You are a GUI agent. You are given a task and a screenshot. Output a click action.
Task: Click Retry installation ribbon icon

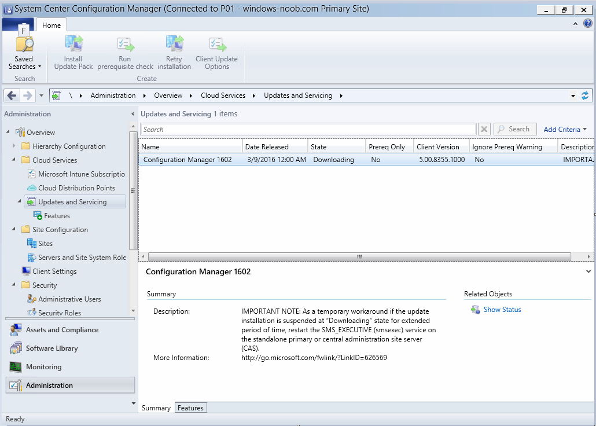(x=174, y=53)
